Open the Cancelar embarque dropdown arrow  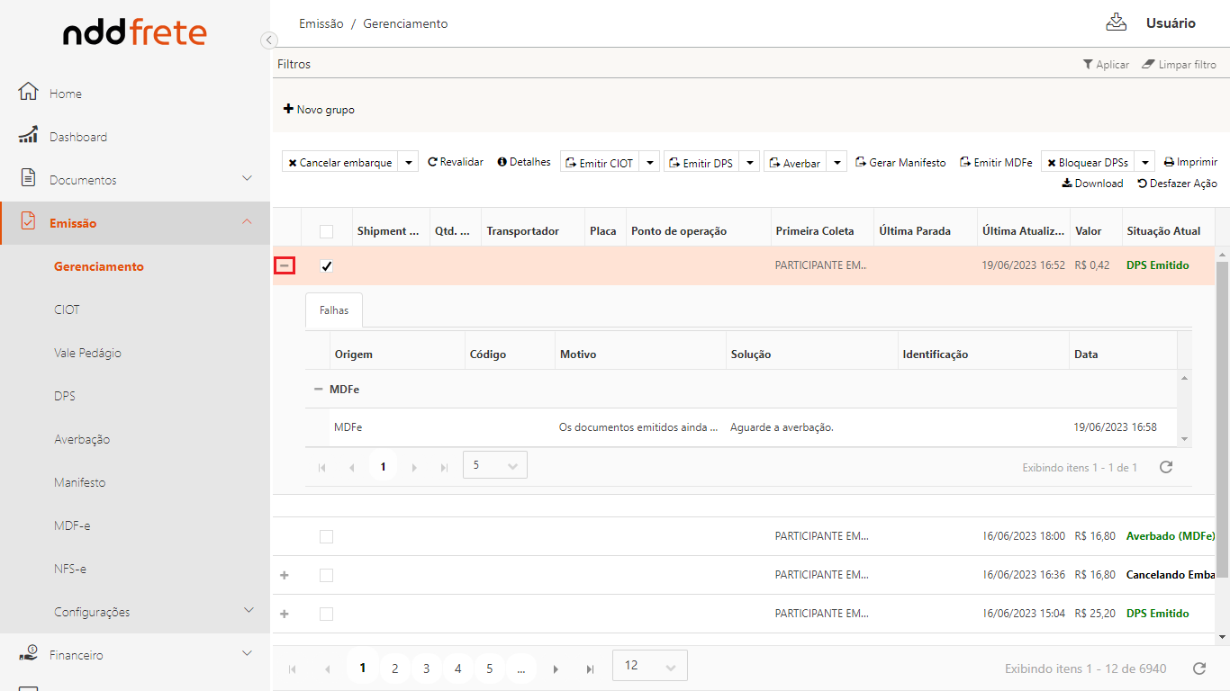[409, 163]
